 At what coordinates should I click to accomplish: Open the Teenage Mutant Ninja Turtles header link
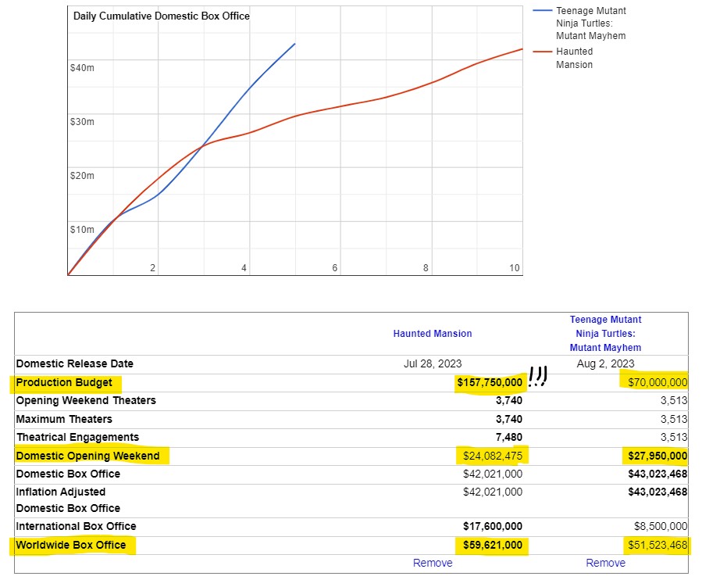605,333
